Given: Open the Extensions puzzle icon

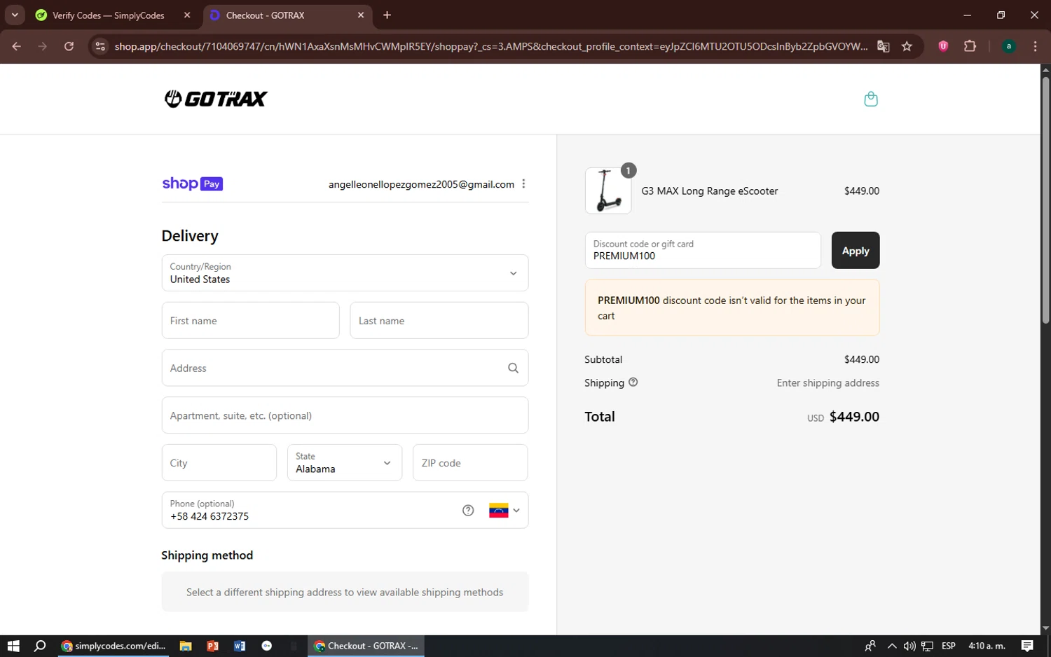Looking at the screenshot, I should tap(970, 46).
